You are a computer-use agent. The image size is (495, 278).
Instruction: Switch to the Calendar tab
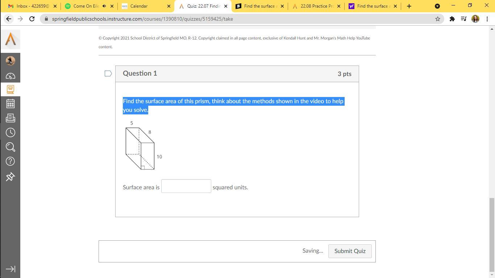tap(146, 6)
